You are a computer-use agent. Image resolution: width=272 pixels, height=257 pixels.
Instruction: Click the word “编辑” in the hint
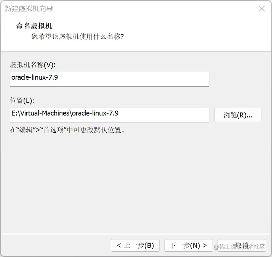click(x=26, y=130)
